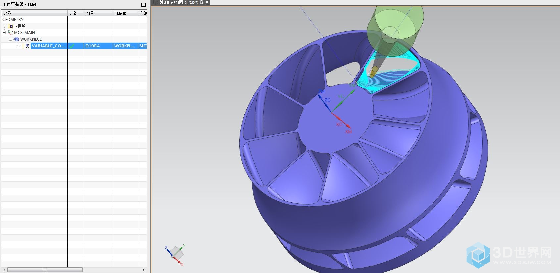This screenshot has width=560, height=273.
Task: Select the WORKPIECE tree item
Action: point(31,39)
